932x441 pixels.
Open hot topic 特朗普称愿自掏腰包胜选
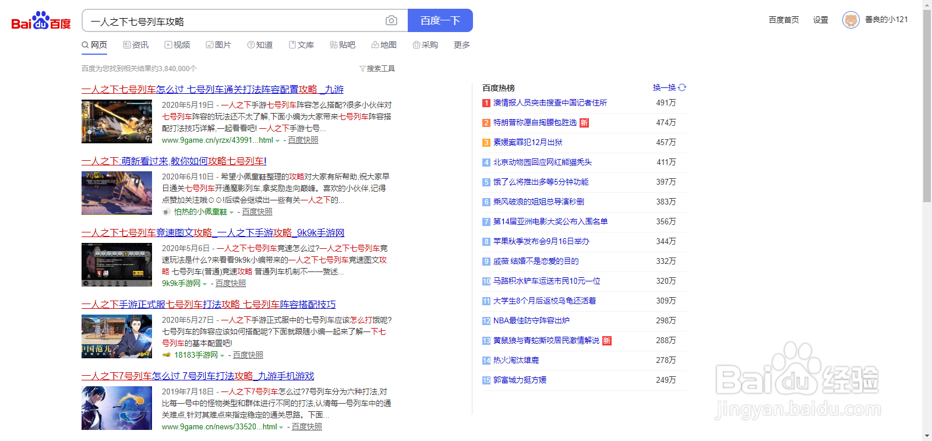tap(535, 122)
